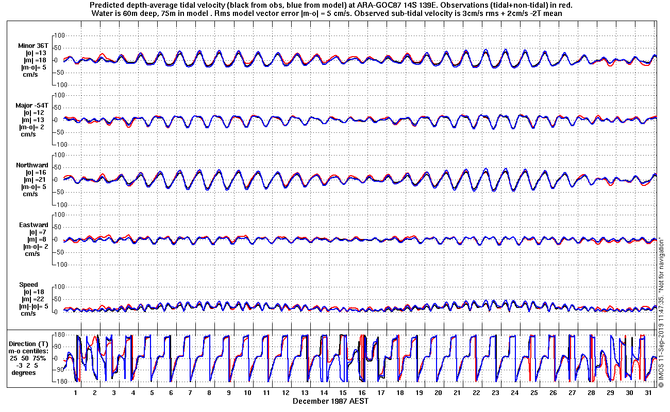
Task: Click day tick label "31" on time axis
Action: point(648,392)
